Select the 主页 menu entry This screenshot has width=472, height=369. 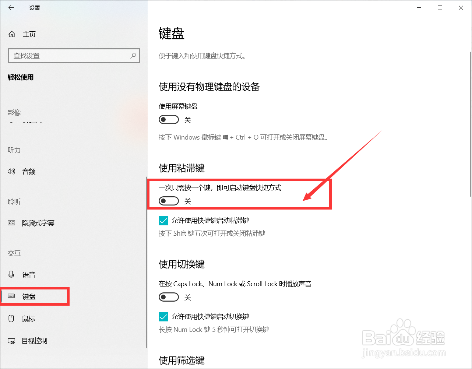point(74,34)
